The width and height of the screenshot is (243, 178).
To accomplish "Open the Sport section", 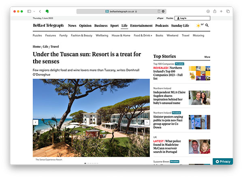I will pos(114,26).
